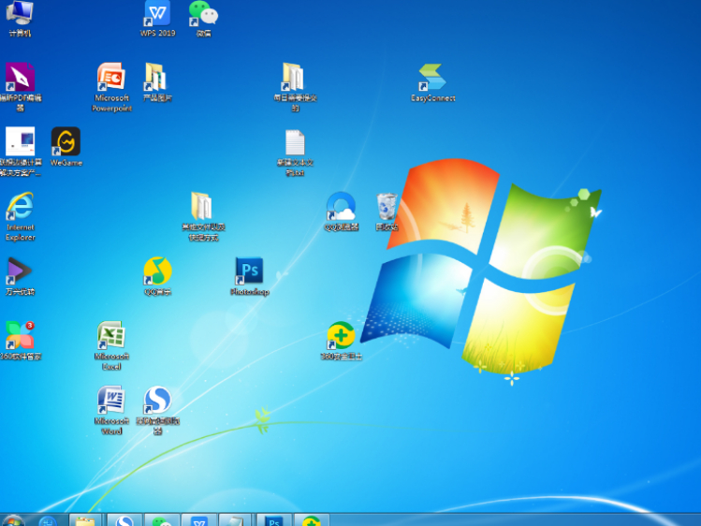Switch to Photoshop in the taskbar
701x526 pixels.
274,520
